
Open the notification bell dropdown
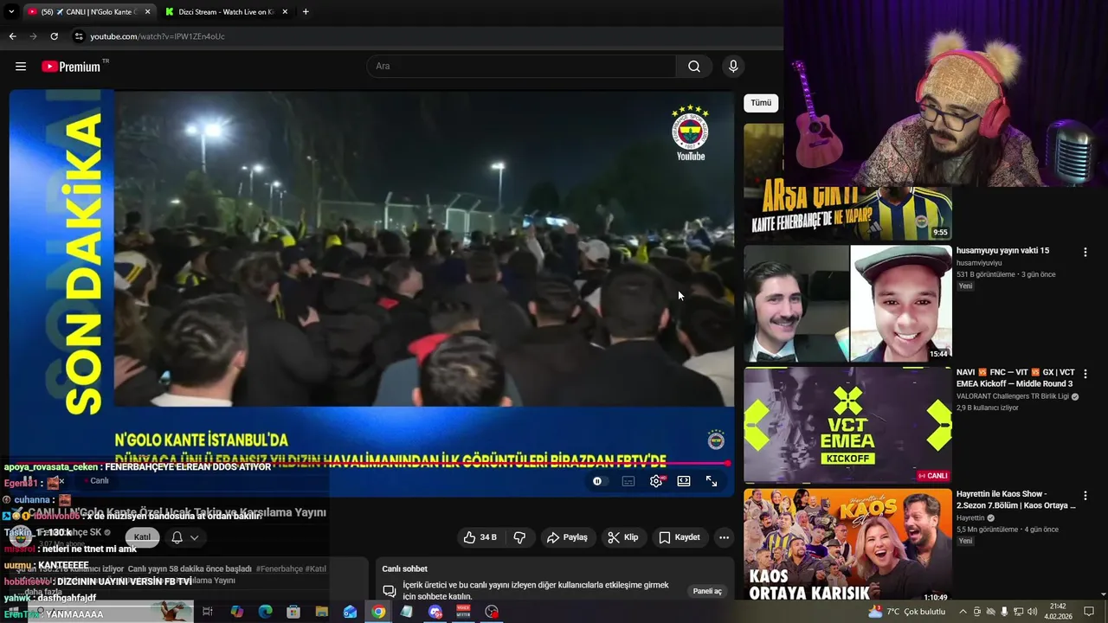184,537
